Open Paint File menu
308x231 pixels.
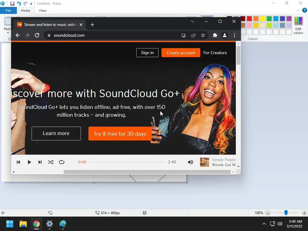(8, 11)
